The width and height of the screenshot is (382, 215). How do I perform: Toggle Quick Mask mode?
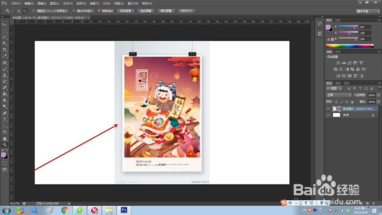click(x=5, y=163)
